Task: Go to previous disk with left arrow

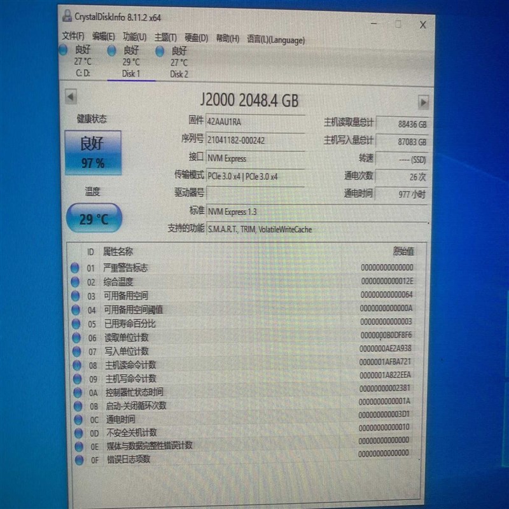Action: pyautogui.click(x=71, y=97)
